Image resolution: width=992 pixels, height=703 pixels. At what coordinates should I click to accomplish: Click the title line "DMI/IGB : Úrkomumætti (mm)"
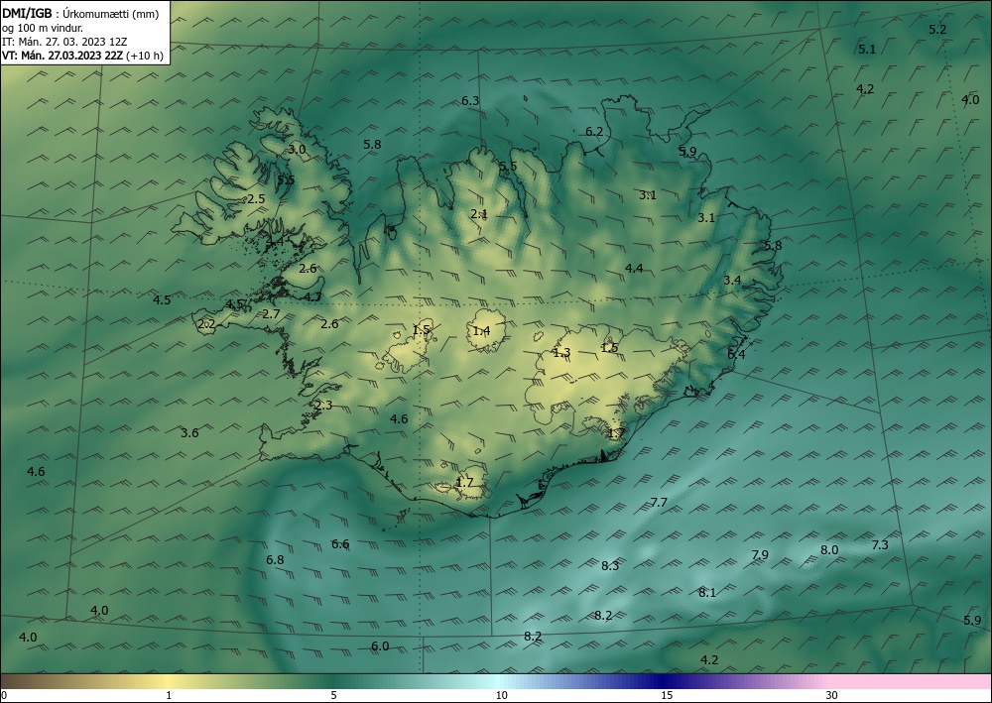click(80, 14)
